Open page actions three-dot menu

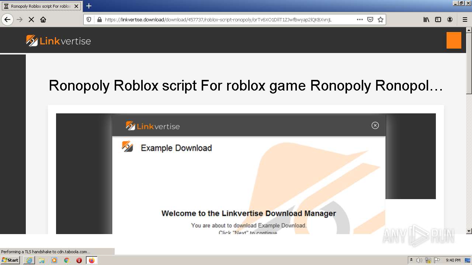tap(360, 20)
